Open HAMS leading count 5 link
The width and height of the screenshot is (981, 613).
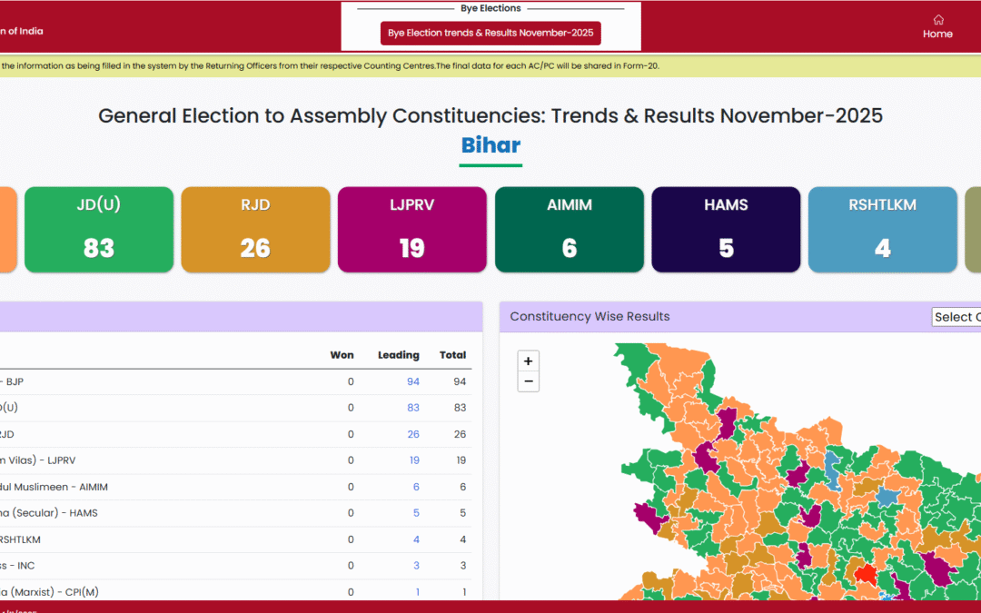point(416,513)
